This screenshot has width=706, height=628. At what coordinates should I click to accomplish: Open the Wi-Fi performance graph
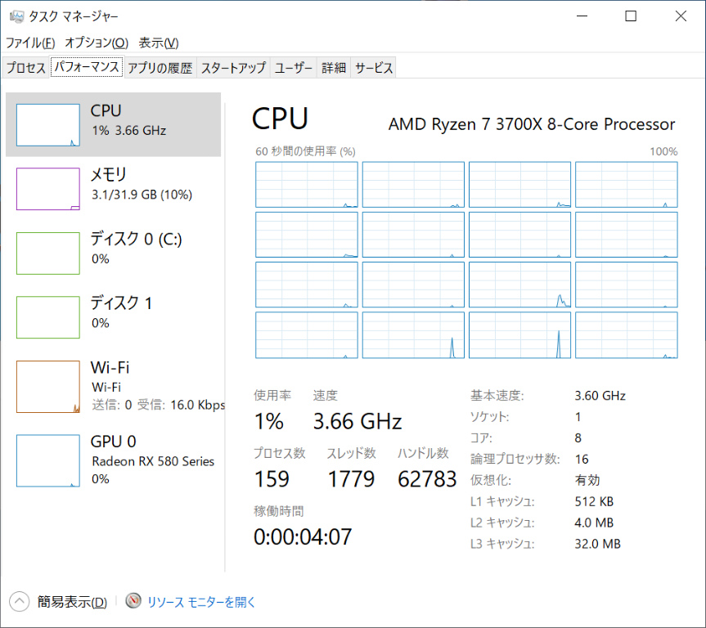pos(47,386)
